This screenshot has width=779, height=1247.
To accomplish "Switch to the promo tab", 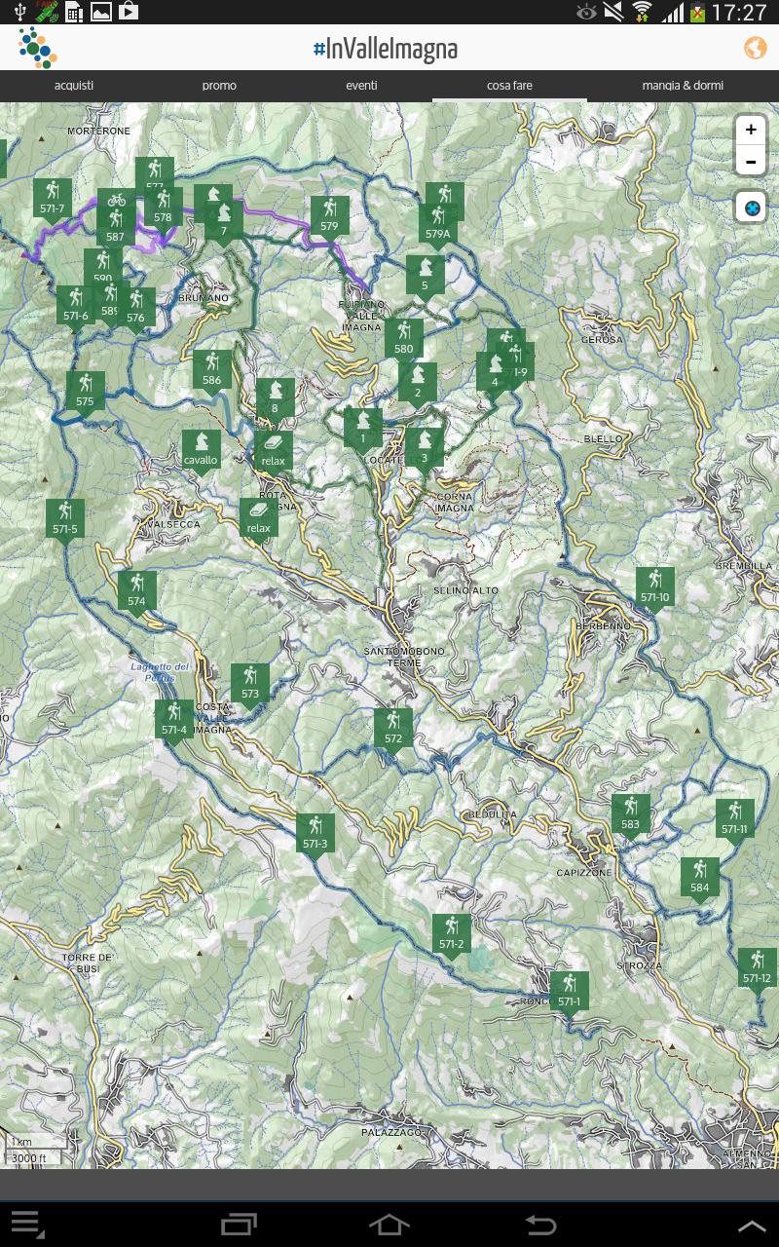I will [x=219, y=86].
